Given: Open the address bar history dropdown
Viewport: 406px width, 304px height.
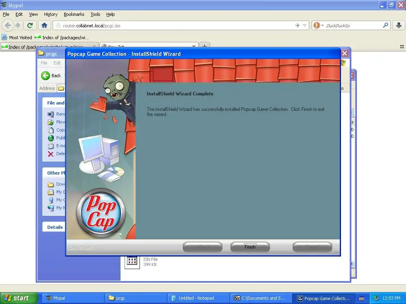Looking at the screenshot, I should [x=305, y=25].
